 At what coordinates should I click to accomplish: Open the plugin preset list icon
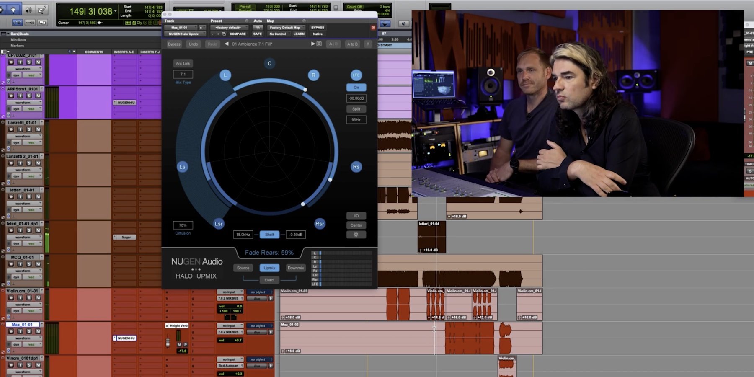(319, 44)
